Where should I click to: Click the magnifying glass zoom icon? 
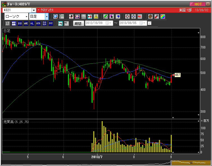(x=55, y=17)
